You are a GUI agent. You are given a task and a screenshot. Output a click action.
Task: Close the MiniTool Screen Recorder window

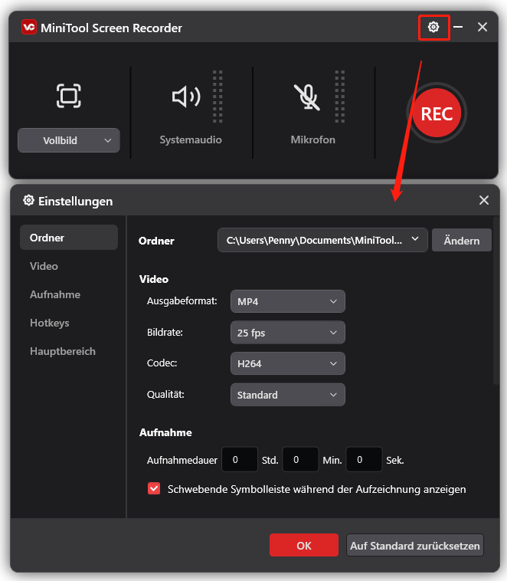[482, 27]
